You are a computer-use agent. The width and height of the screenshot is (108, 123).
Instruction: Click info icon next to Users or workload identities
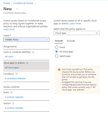point(33,52)
